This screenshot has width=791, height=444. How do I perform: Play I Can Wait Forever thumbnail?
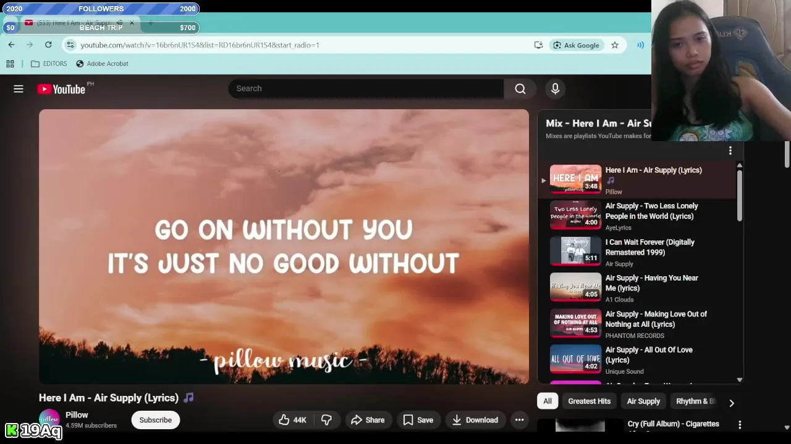(x=575, y=251)
